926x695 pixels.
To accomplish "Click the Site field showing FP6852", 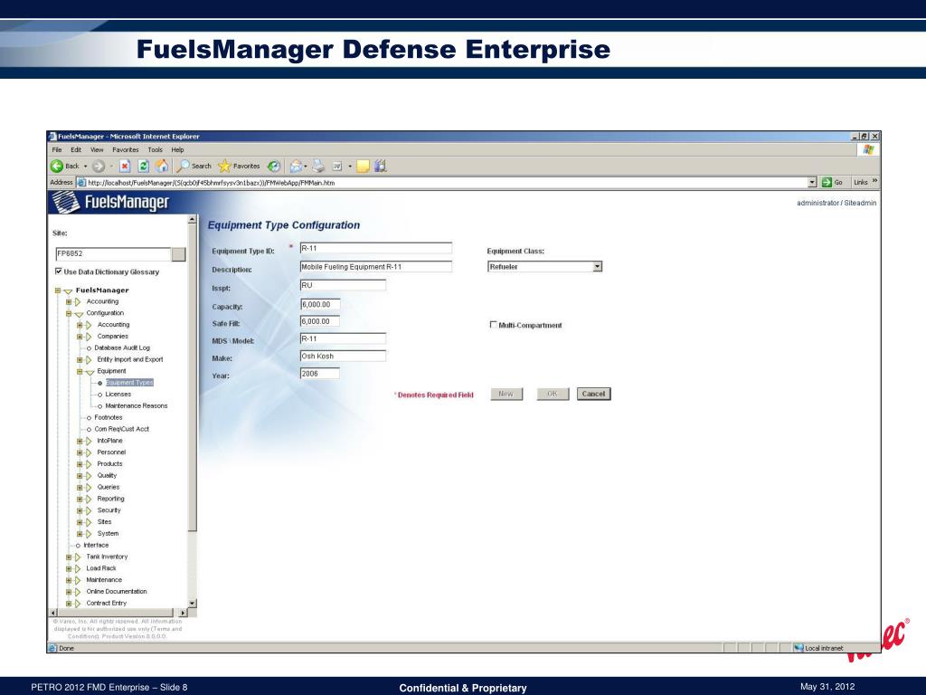I will pos(113,254).
